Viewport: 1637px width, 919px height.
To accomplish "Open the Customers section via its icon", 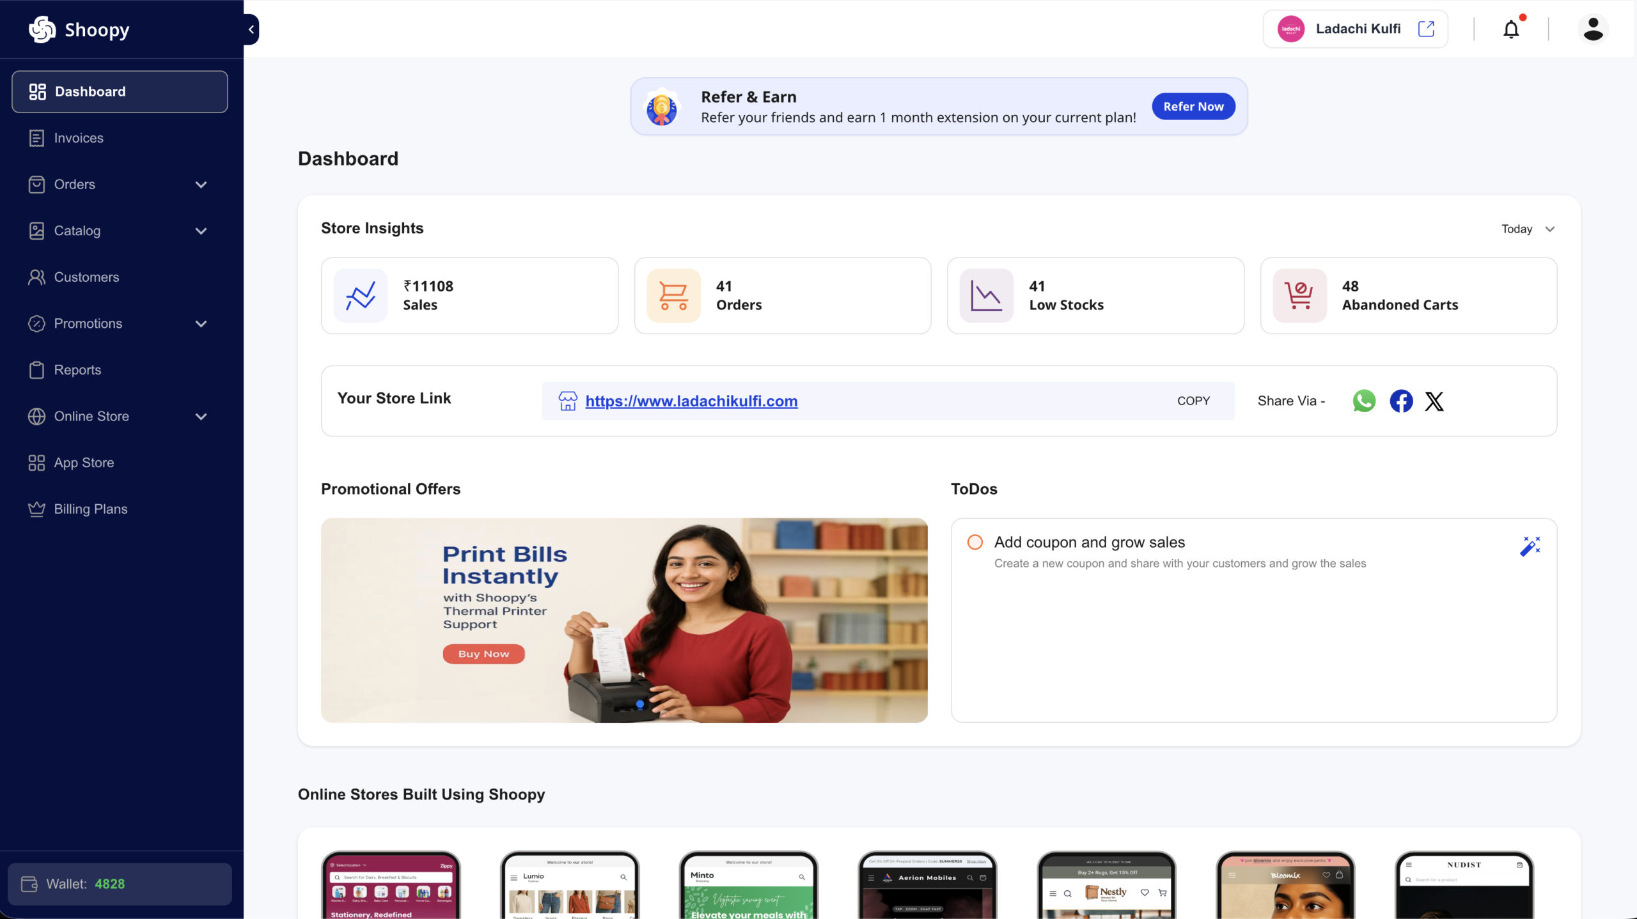I will pyautogui.click(x=36, y=277).
